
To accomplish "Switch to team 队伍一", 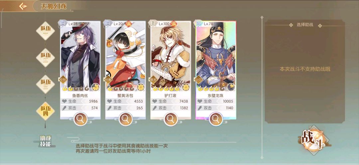I will 45,31.
